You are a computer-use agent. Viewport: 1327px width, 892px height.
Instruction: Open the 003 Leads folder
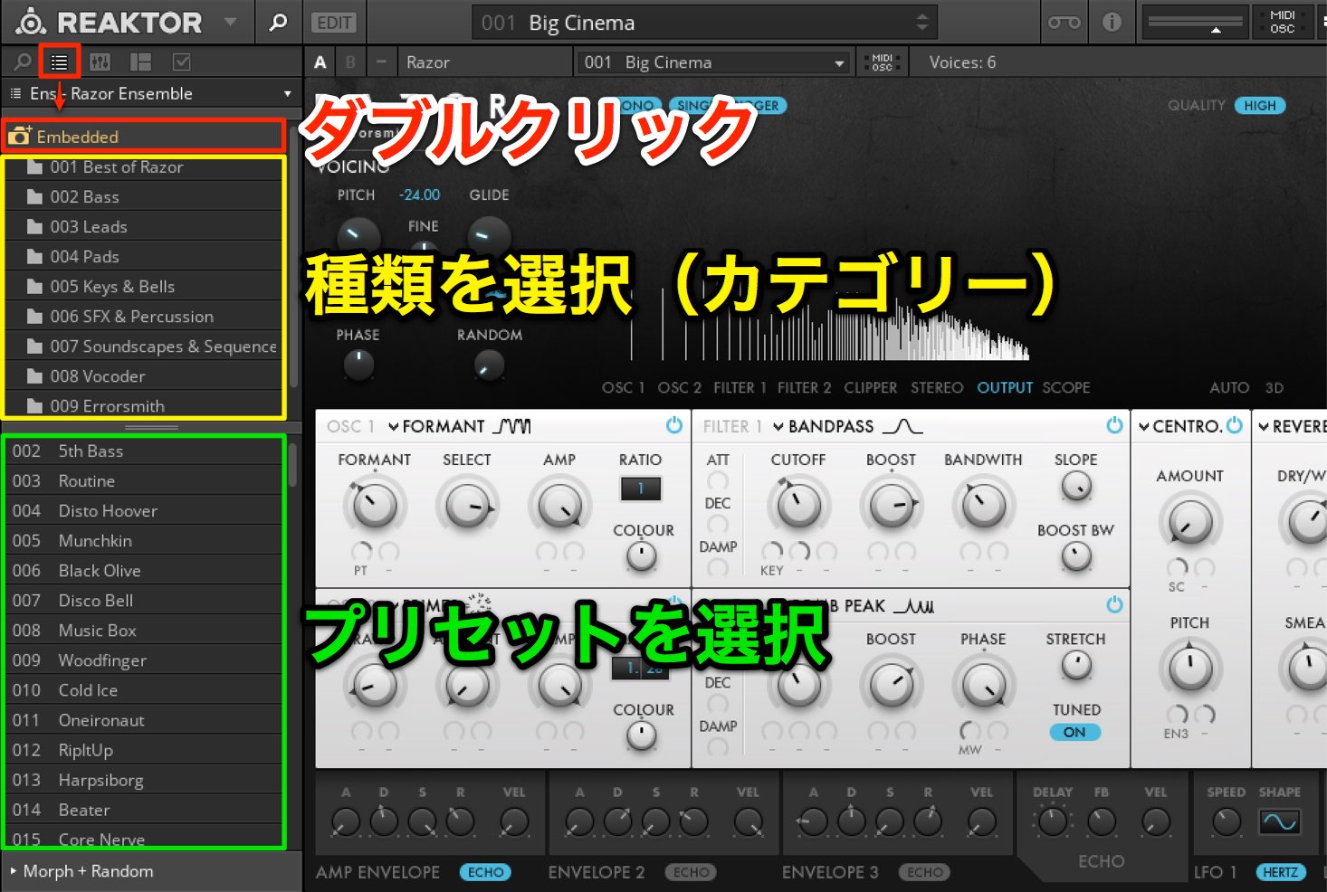[145, 226]
